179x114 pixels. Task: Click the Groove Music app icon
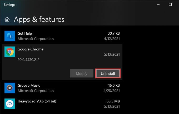[10, 88]
